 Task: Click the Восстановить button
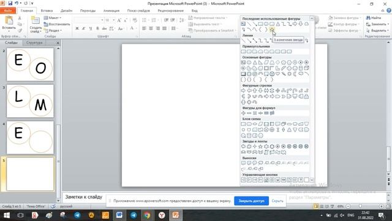pyautogui.click(x=57, y=24)
